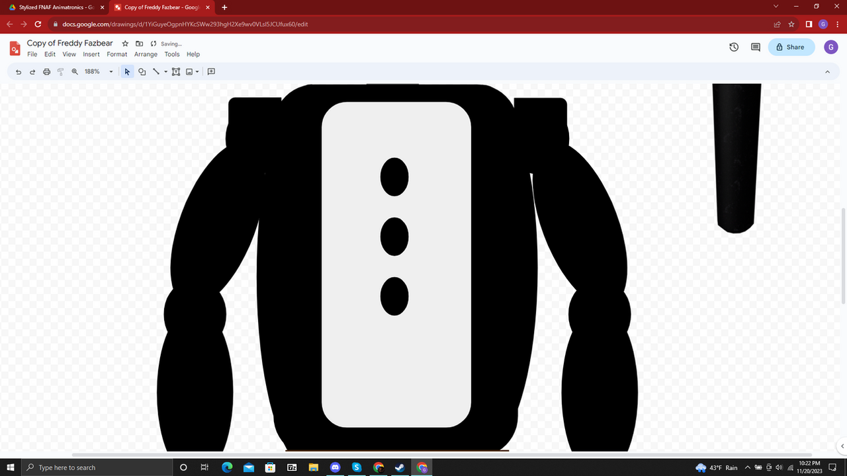Image resolution: width=847 pixels, height=476 pixels.
Task: Toggle the browser side panel
Action: [809, 24]
